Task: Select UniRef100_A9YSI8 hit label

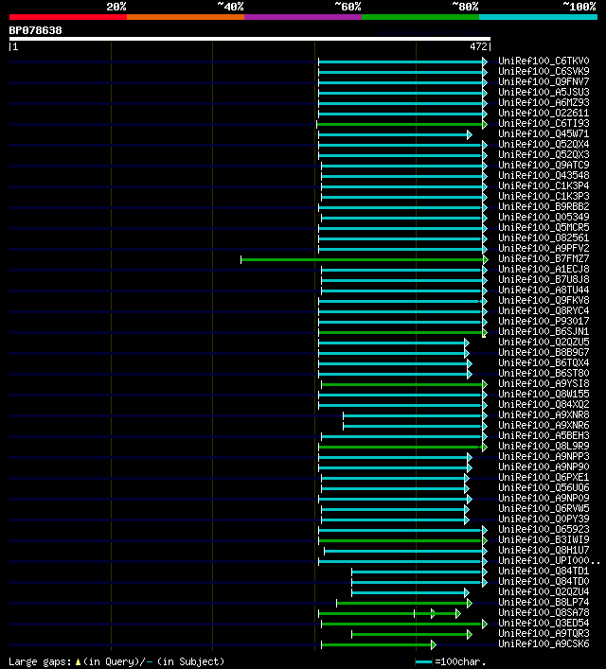Action: (x=544, y=383)
